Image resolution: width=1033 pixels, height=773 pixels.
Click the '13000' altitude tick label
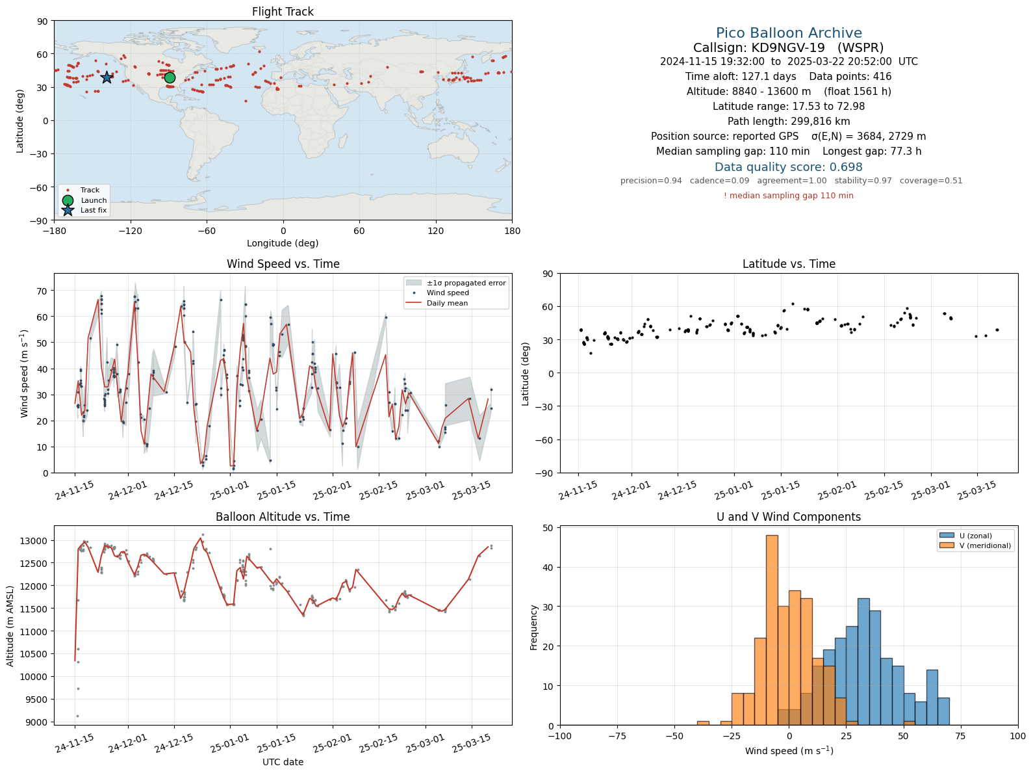36,541
